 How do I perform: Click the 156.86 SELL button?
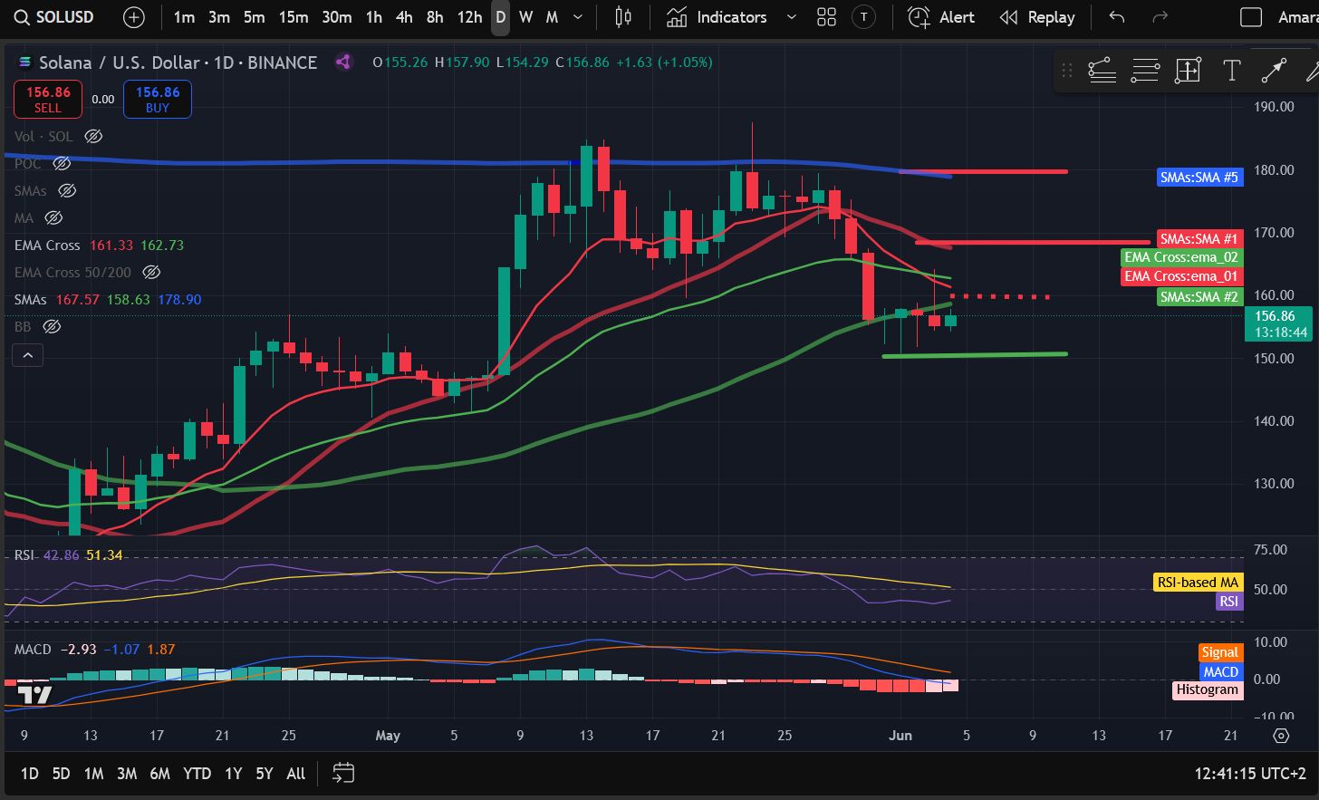tap(48, 99)
